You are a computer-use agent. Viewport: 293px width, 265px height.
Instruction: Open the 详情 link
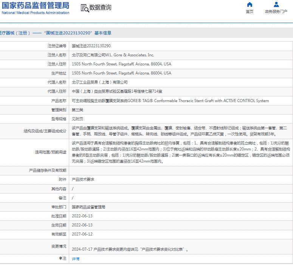pos(76,259)
